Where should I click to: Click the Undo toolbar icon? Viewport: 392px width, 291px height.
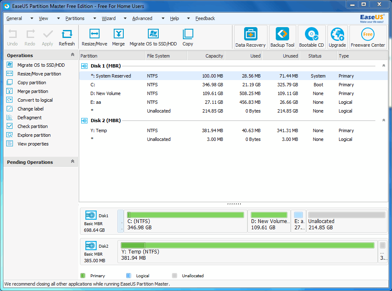coord(12,38)
